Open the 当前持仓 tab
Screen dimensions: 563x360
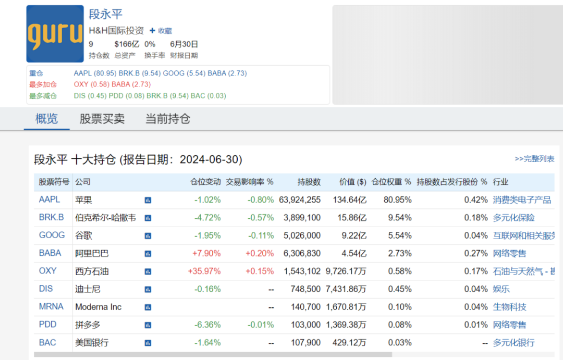tap(167, 119)
